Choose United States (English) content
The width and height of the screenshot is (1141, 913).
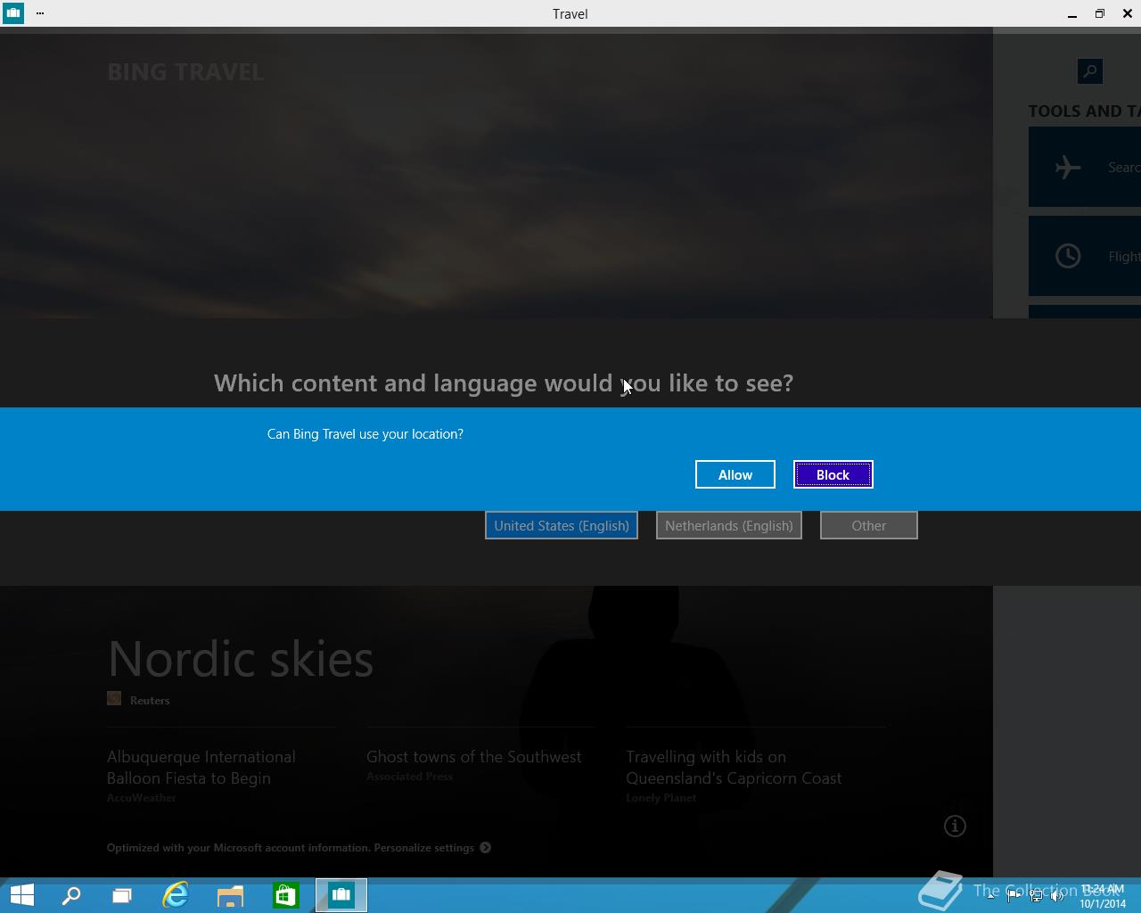point(562,525)
